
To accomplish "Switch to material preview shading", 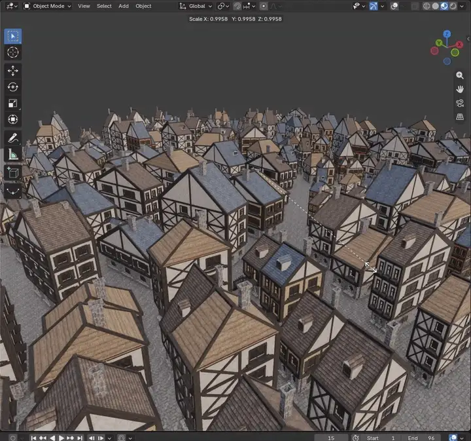I will 444,6.
